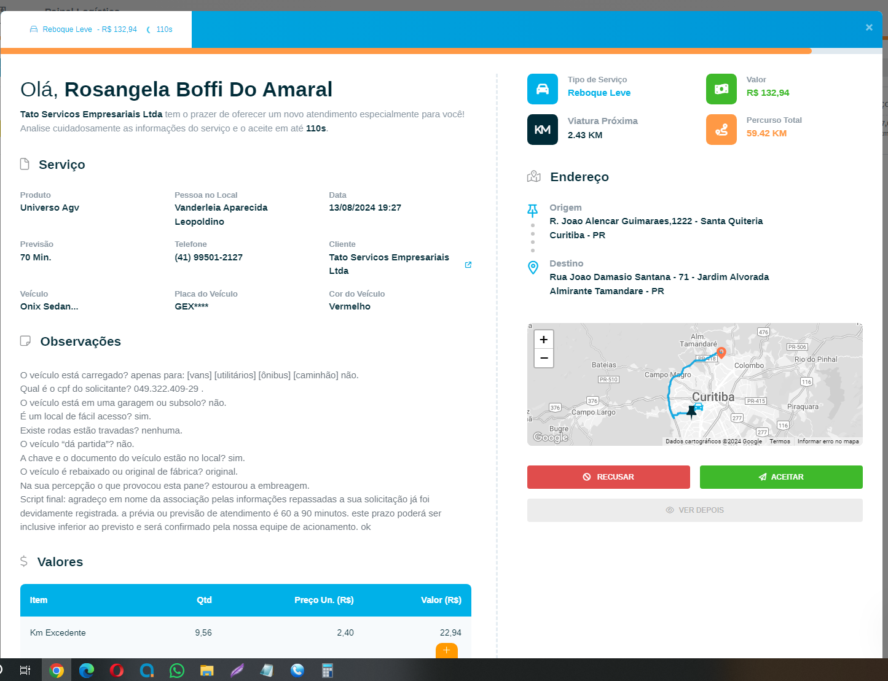Open Google Chrome from the taskbar

[x=57, y=670]
